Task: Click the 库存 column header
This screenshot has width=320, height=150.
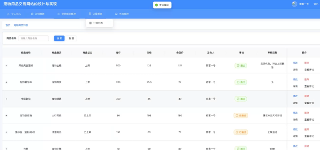Action: (x=118, y=53)
